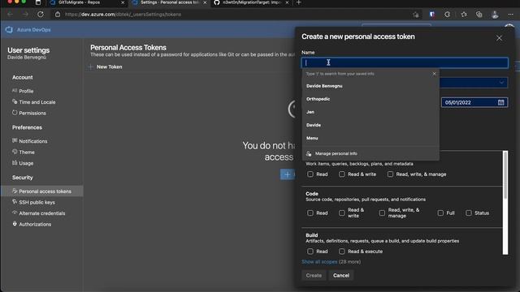Click the plus icon beside New Token
This screenshot has height=292, width=520.
[90, 67]
